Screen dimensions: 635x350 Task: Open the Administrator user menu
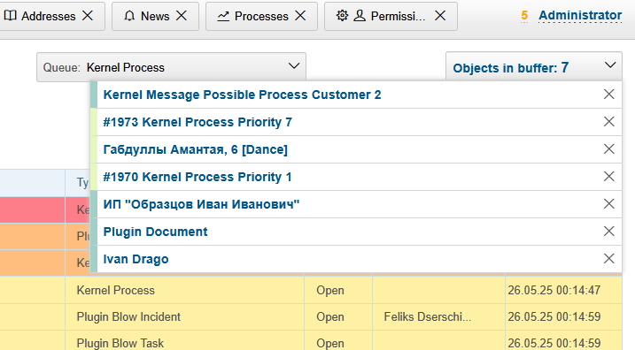580,15
